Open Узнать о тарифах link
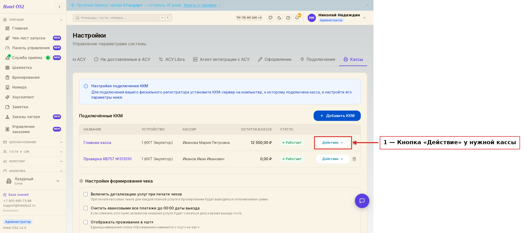Screen dimensions: 526x233 tap(200, 5)
